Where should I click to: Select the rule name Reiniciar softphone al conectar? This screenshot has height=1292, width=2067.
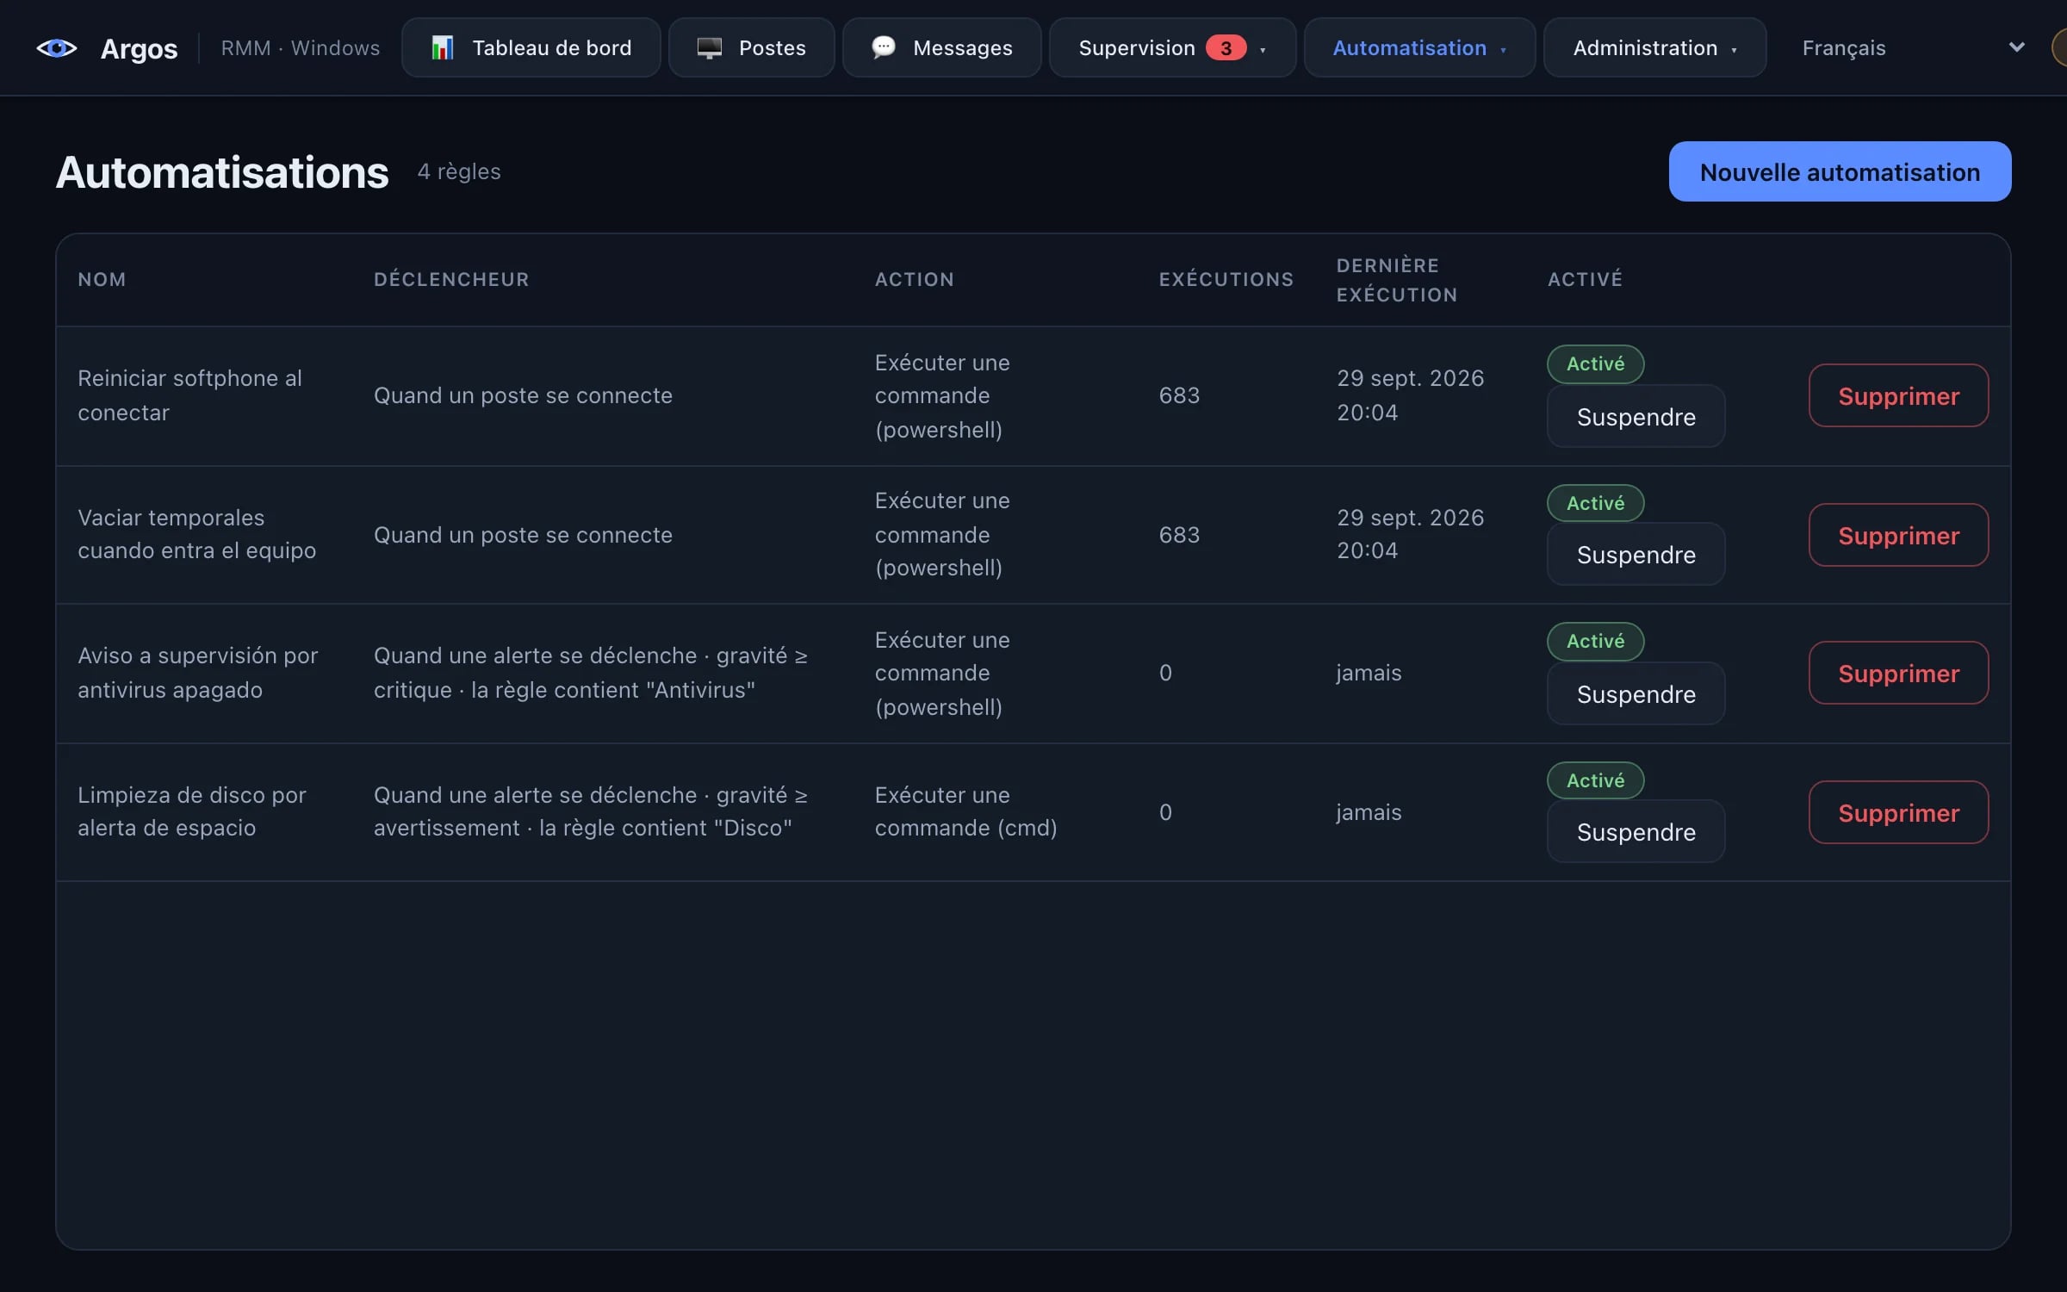(x=189, y=395)
